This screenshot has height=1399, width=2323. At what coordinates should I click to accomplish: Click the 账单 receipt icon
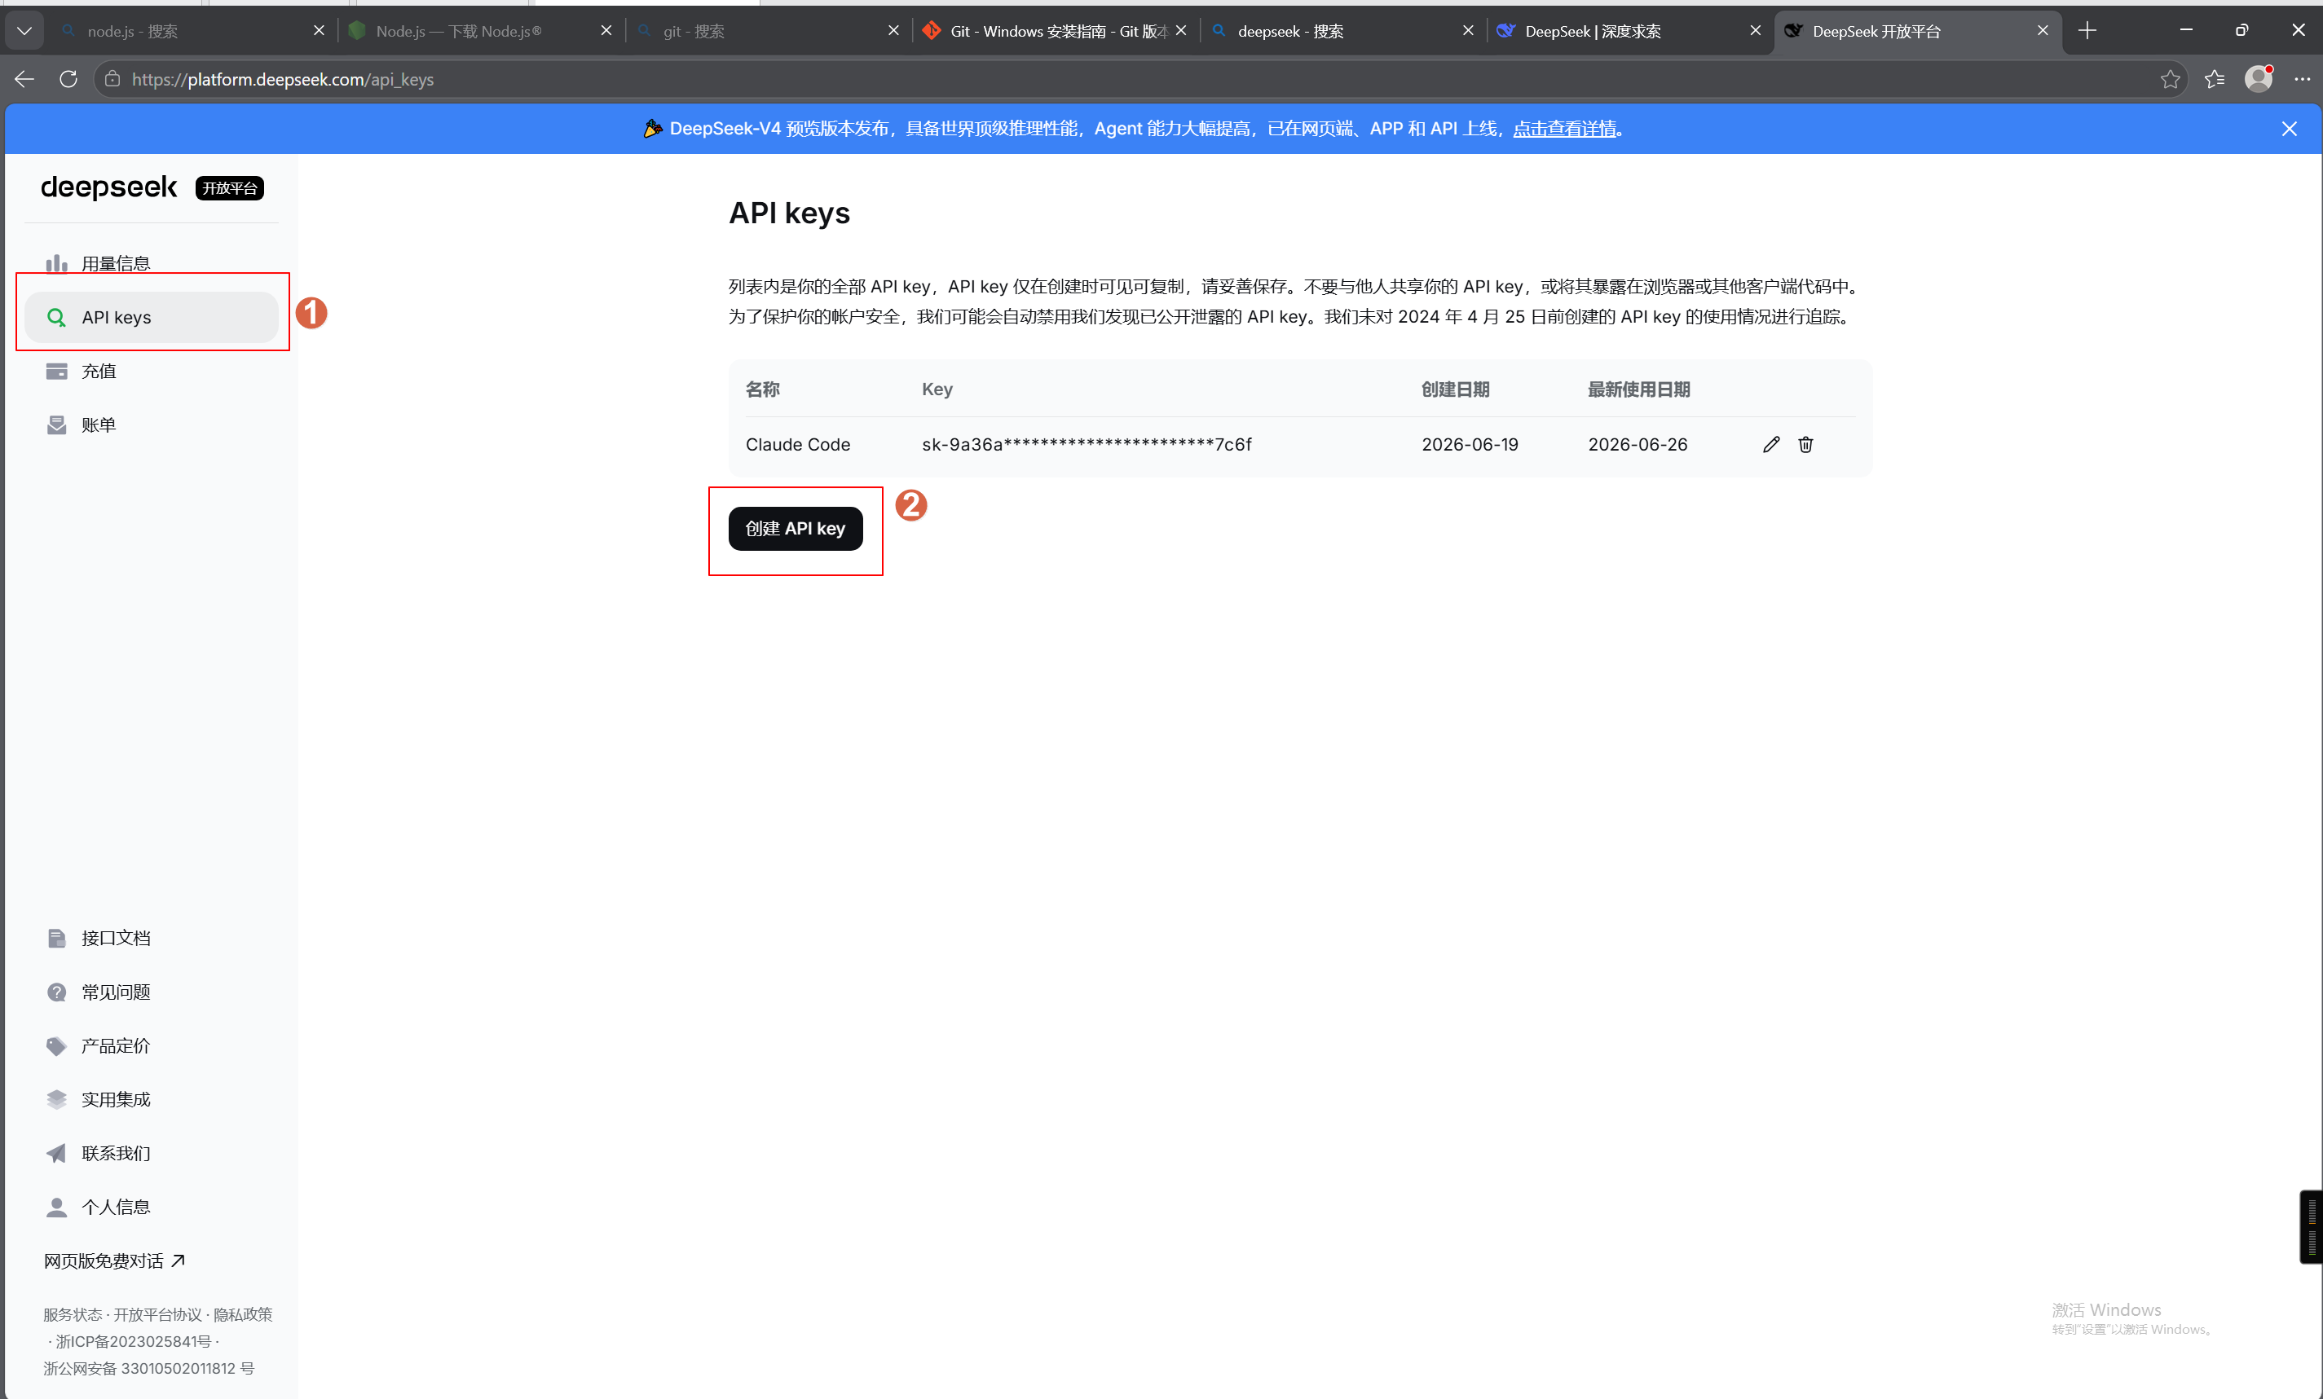[56, 425]
